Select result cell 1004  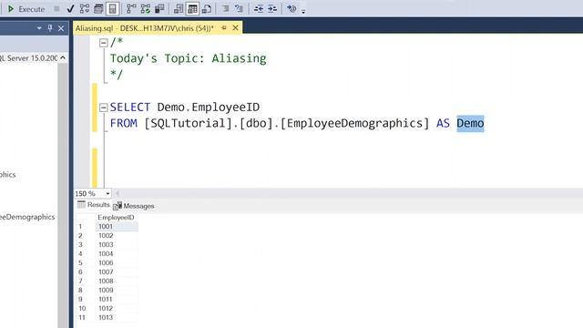pos(117,253)
